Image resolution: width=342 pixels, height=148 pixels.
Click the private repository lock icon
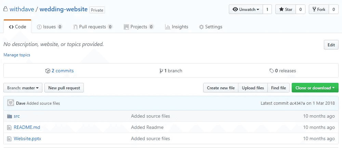point(5,9)
